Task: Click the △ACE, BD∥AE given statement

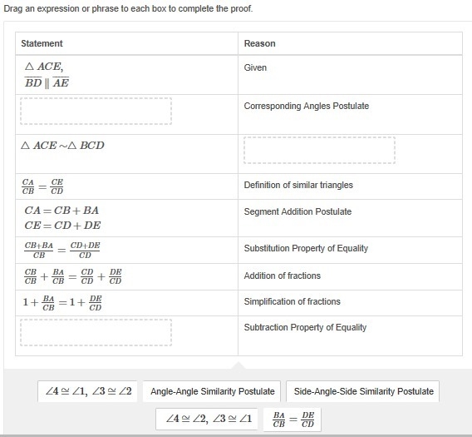Action: 47,74
